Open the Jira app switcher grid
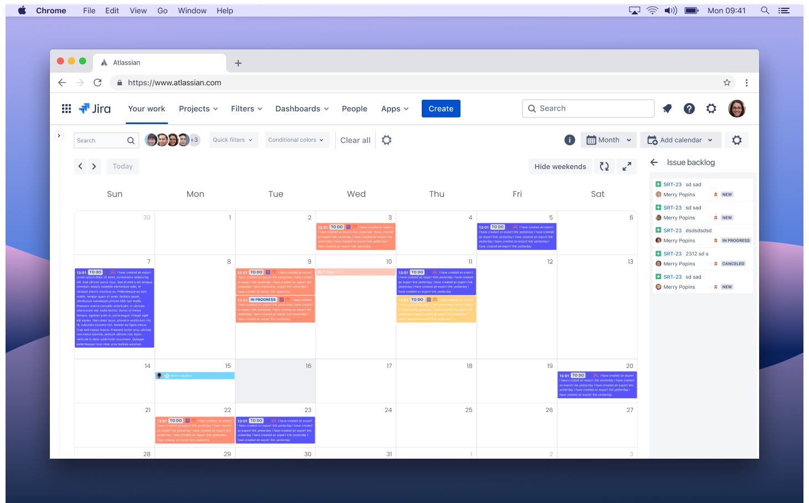The width and height of the screenshot is (809, 503). [66, 109]
